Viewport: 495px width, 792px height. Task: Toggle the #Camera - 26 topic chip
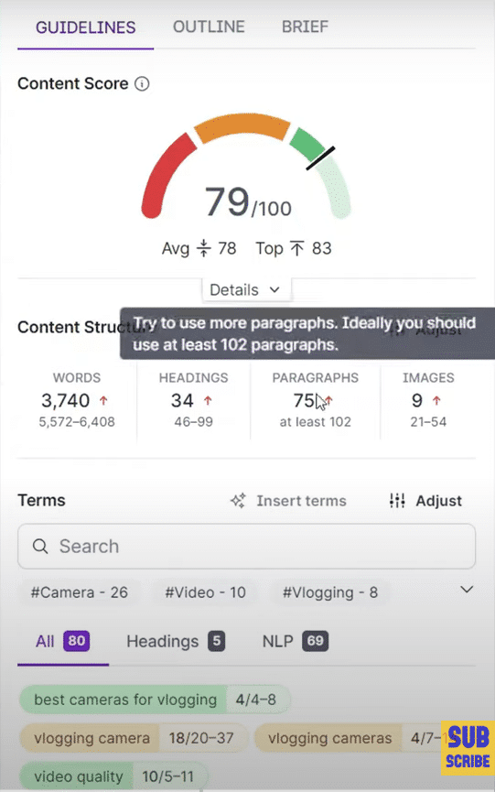pos(80,592)
